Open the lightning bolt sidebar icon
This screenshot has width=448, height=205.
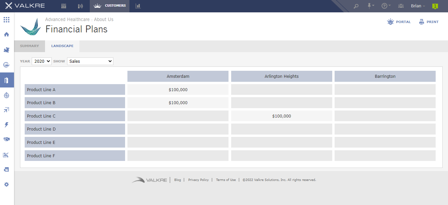(x=7, y=125)
